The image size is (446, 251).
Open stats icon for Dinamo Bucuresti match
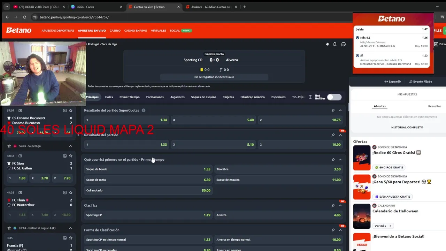(65, 111)
